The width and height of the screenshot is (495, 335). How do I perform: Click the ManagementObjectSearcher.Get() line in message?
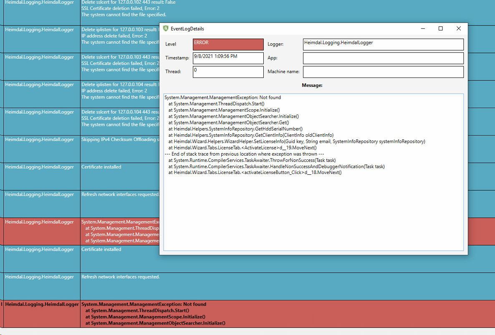[x=229, y=122]
